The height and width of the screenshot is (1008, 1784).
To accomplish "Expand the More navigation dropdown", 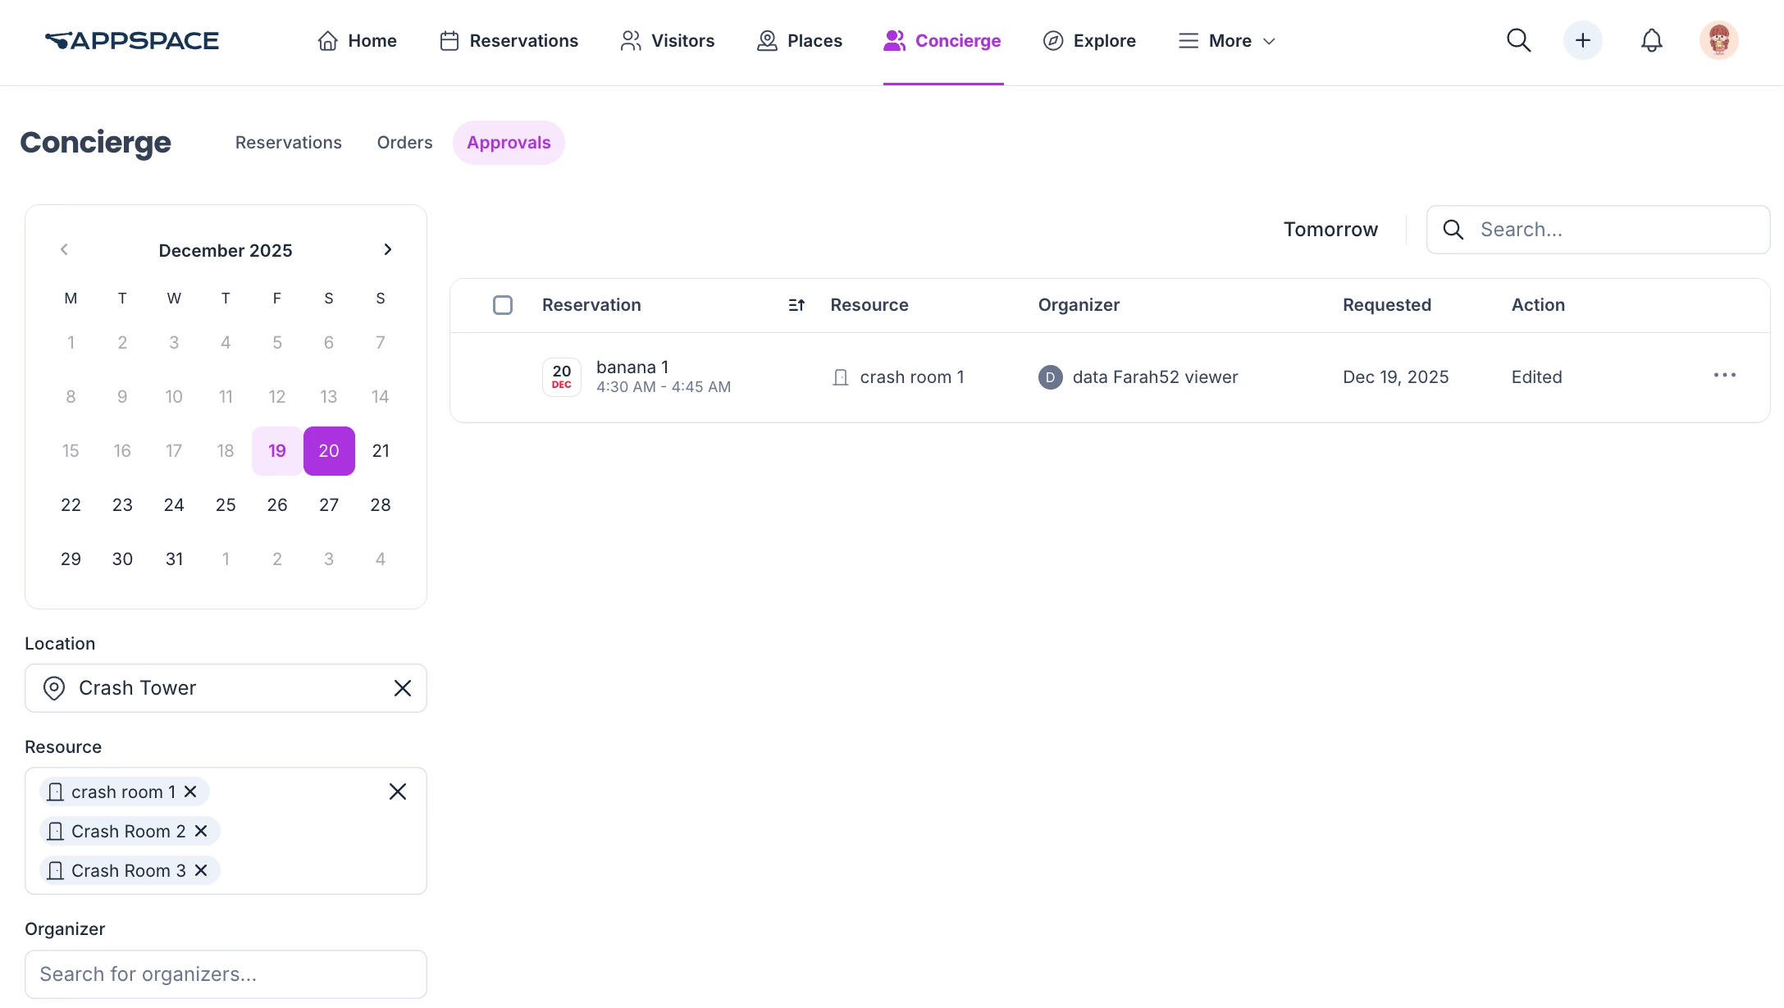I will click(1227, 41).
